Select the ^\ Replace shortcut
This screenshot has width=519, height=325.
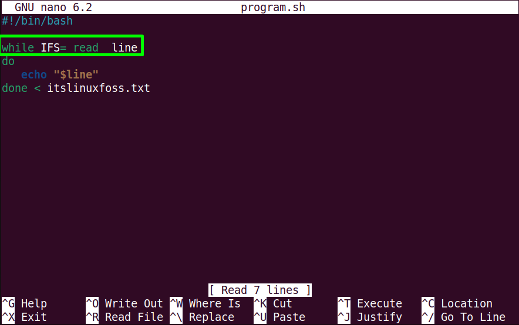point(202,317)
